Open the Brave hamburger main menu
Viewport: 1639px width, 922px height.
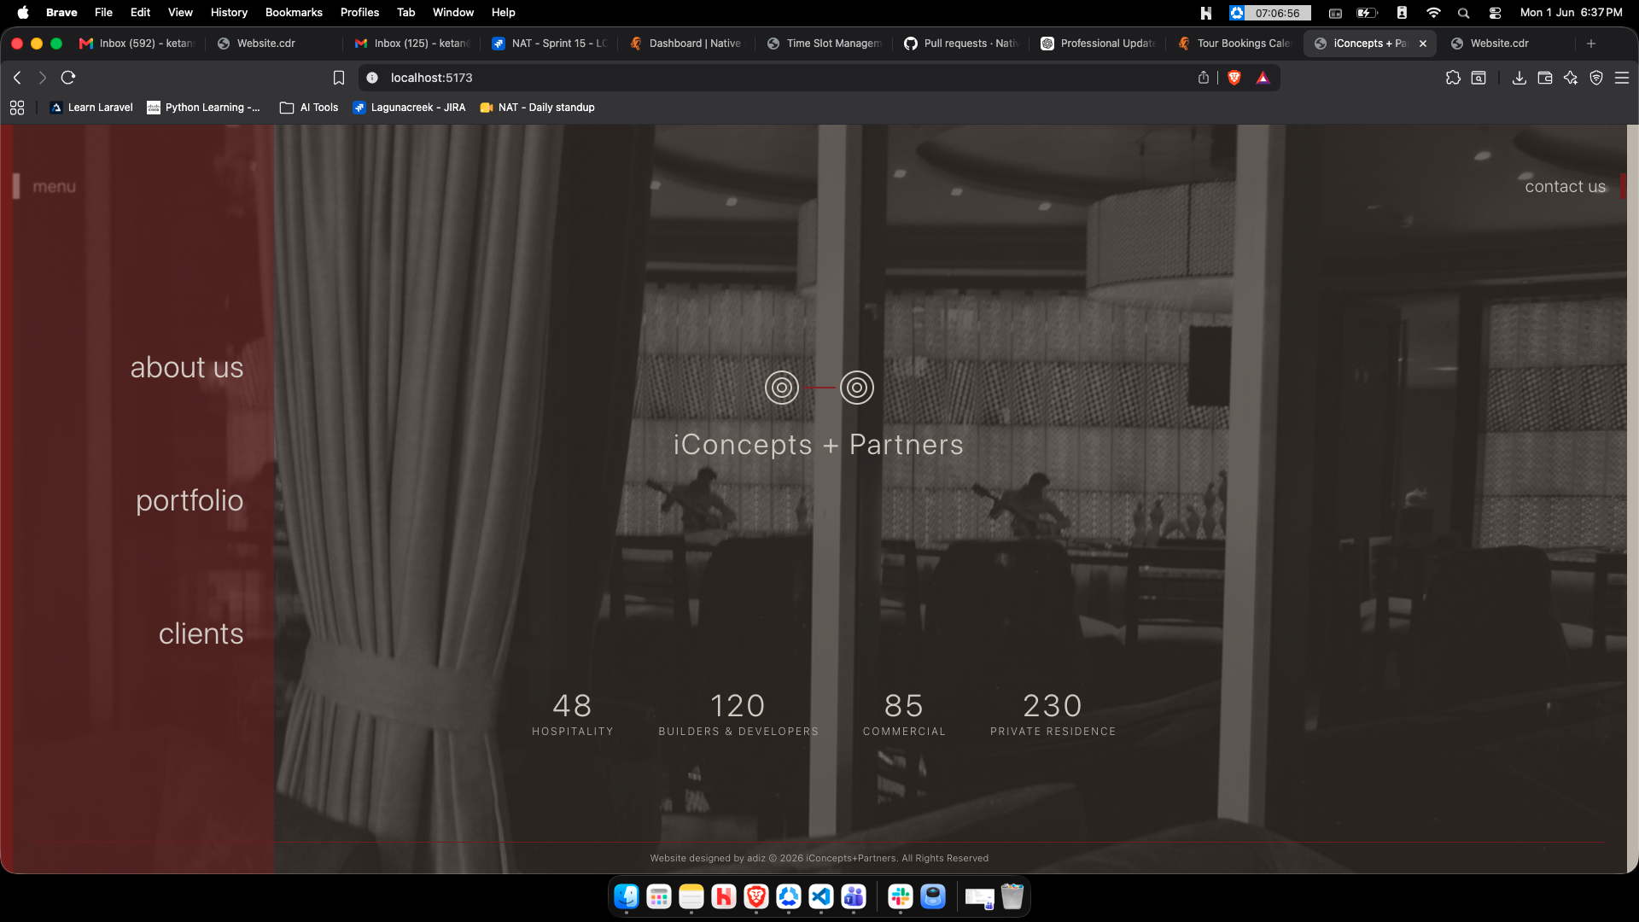pyautogui.click(x=1622, y=78)
